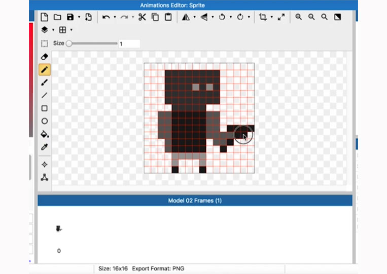Select the Rectangle shape tool

click(45, 108)
